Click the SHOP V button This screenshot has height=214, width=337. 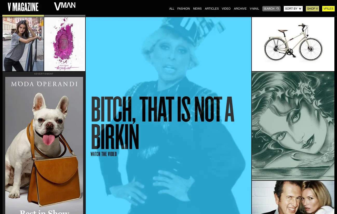point(312,9)
